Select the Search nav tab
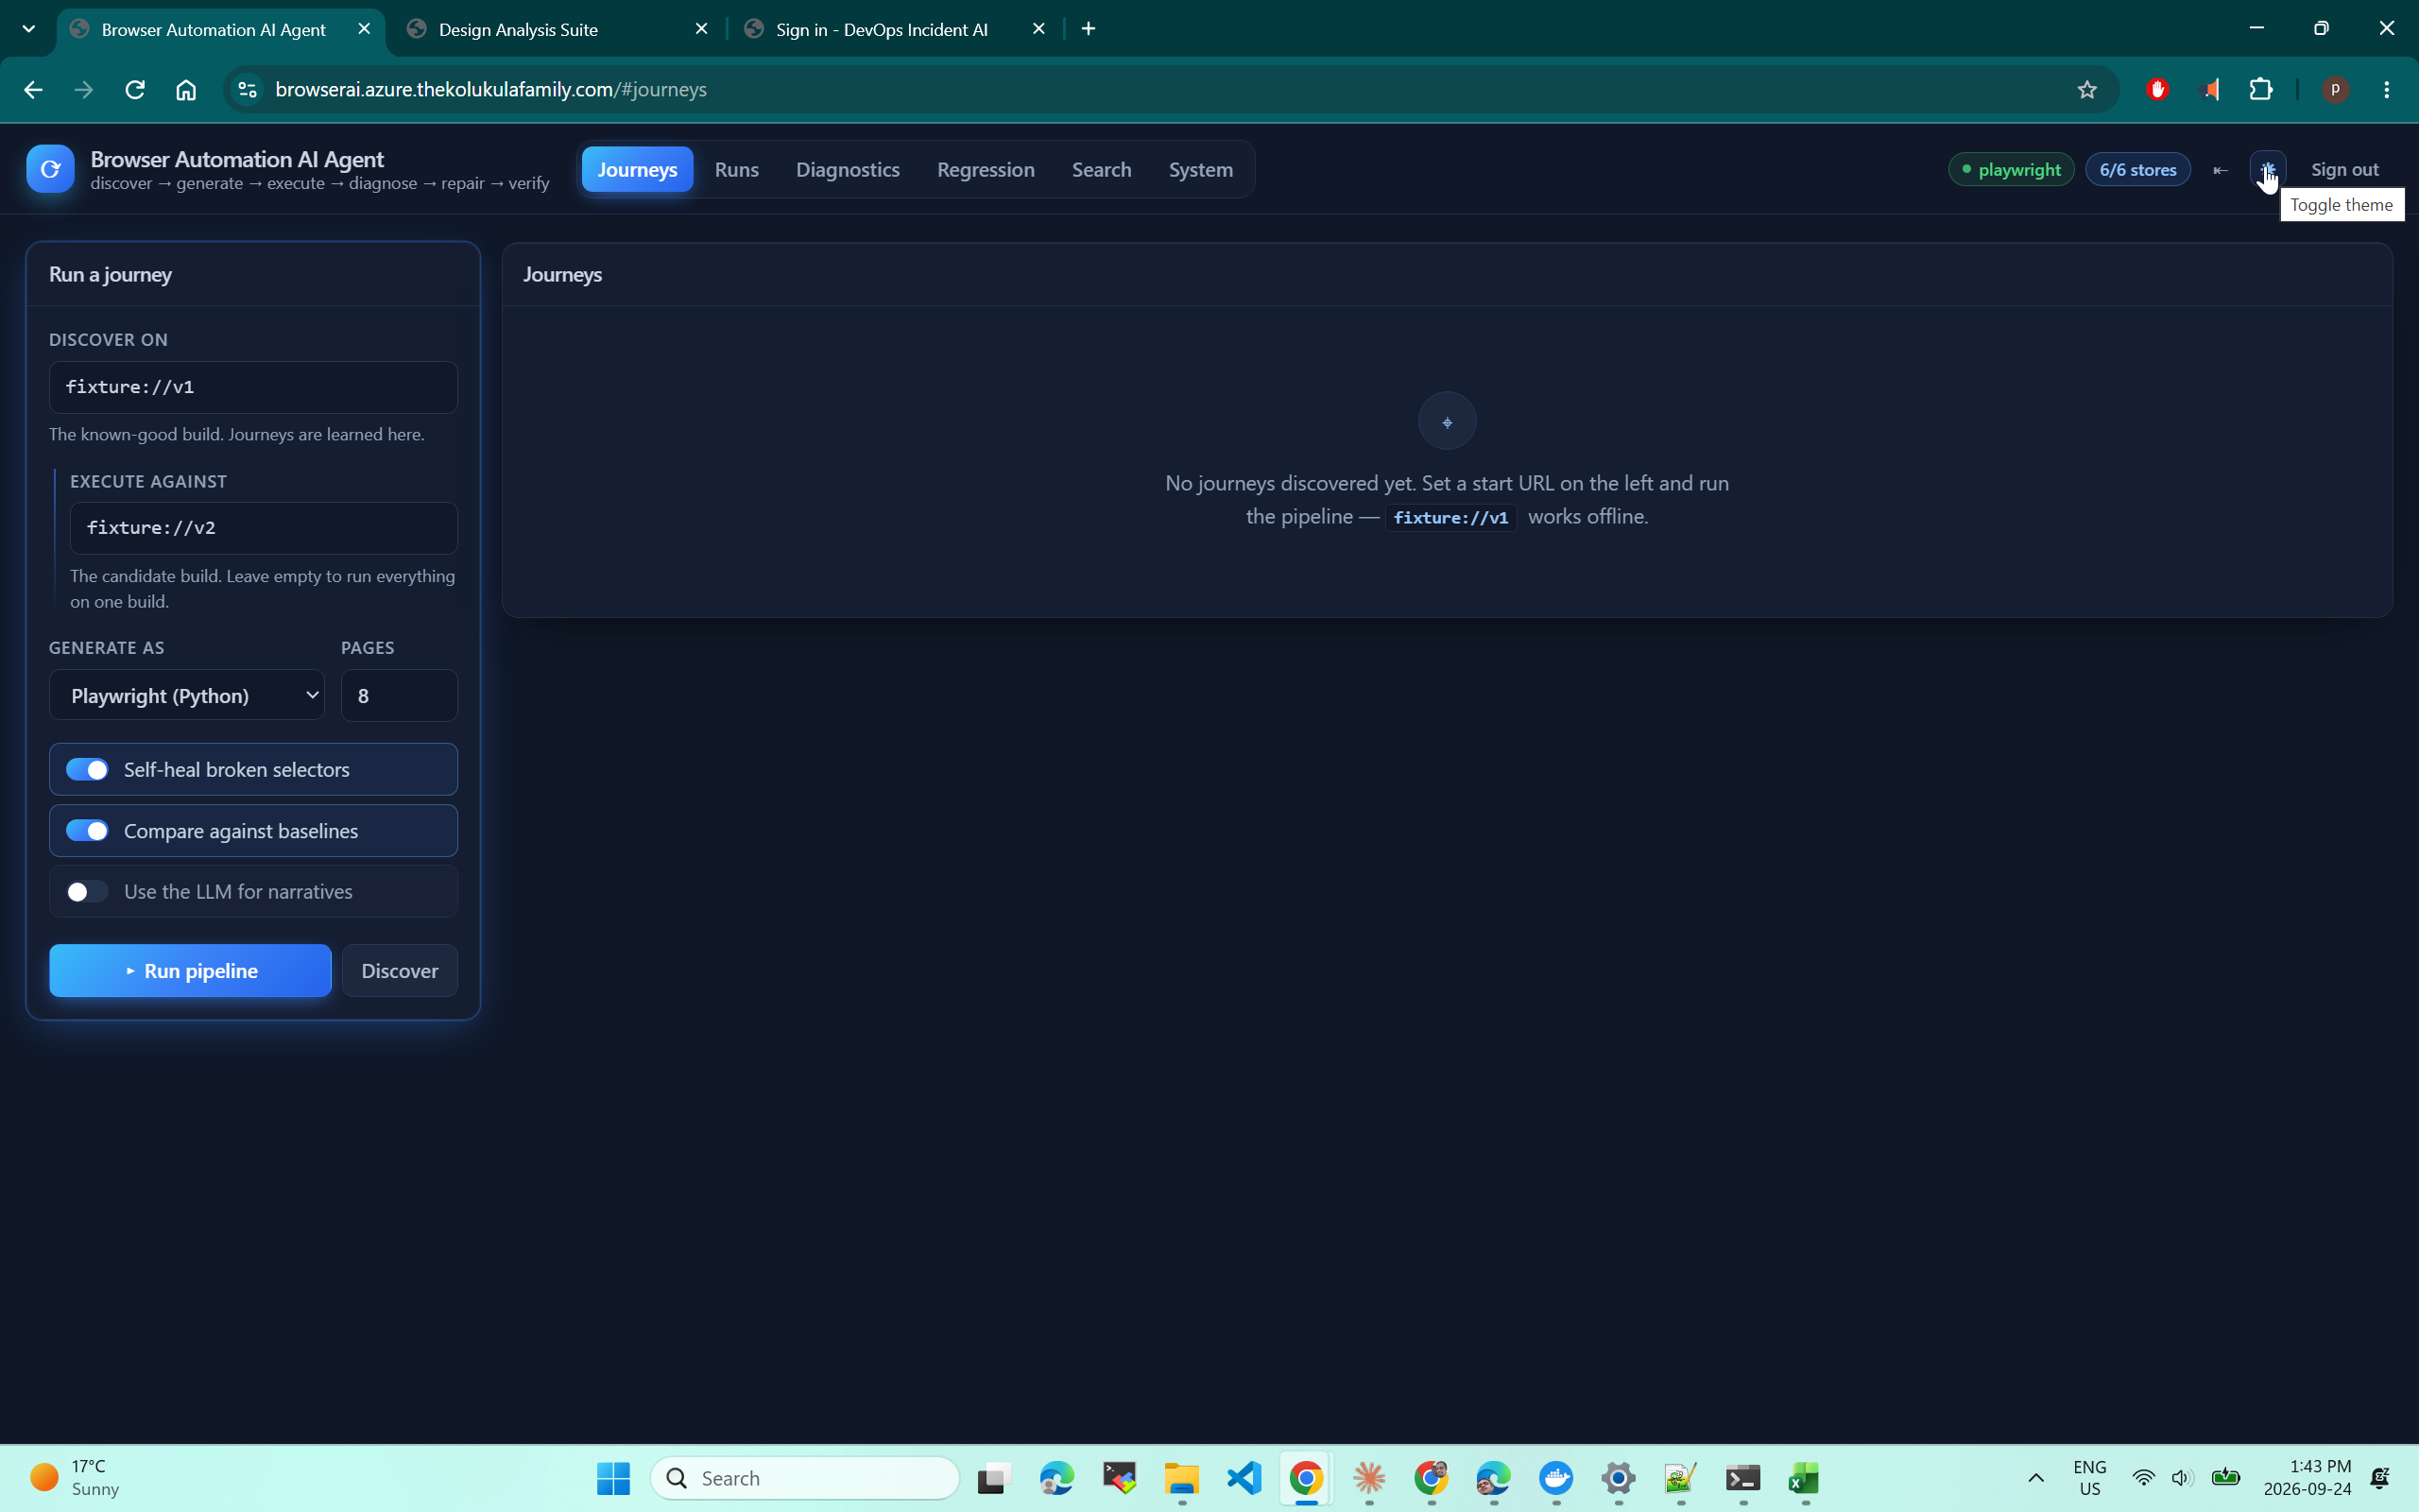The image size is (2419, 1512). click(1102, 170)
